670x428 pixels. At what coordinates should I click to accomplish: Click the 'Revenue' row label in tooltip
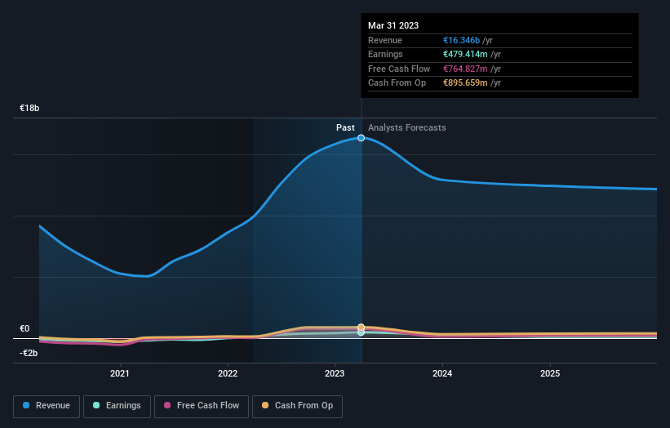385,40
